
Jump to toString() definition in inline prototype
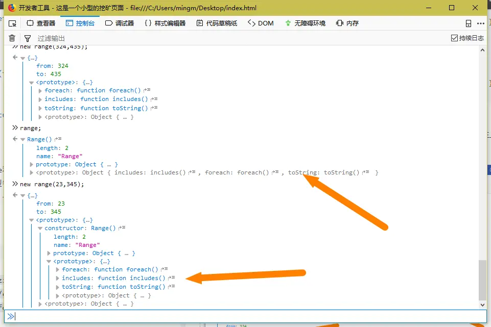tap(365, 172)
